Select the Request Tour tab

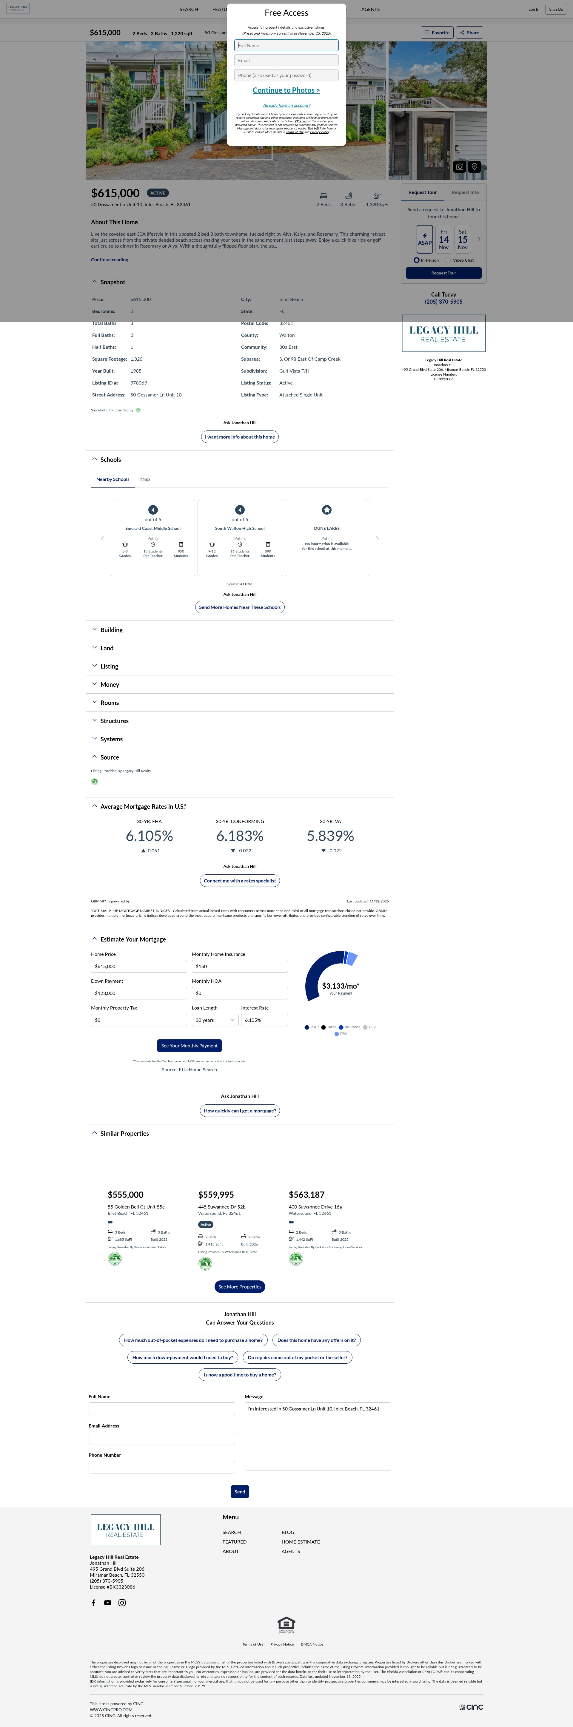point(423,192)
